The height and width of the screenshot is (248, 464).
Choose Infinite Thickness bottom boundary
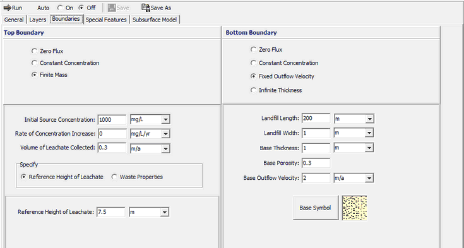tap(253, 90)
